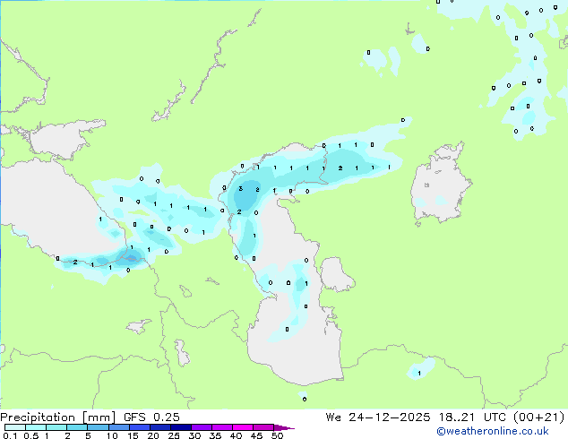Select the 1–2 mm legend color swatch
The image size is (568, 439).
pyautogui.click(x=56, y=427)
